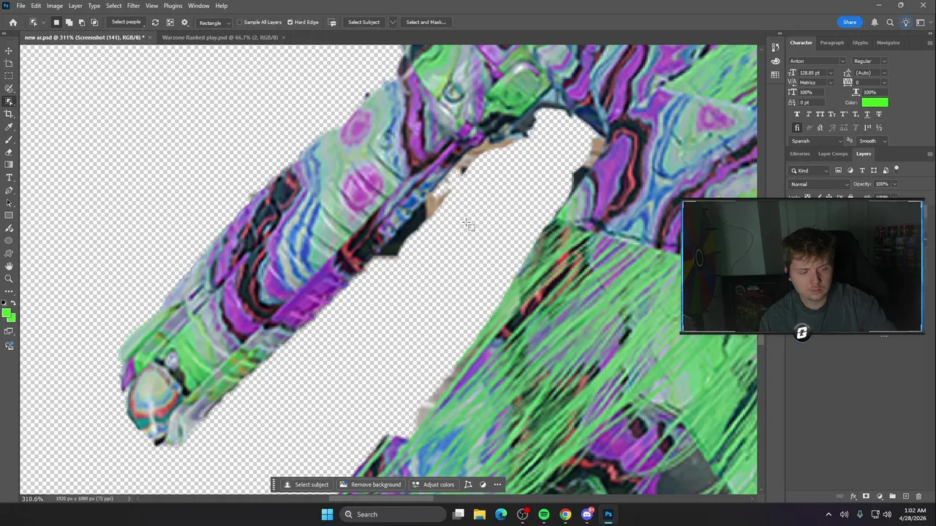Open the Plugins menu
936x526 pixels.
coord(173,6)
